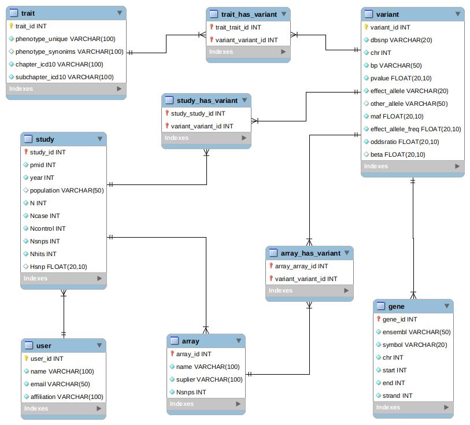Expand the Indexes section in array table
This screenshot has height=425, width=470.
pyautogui.click(x=239, y=404)
